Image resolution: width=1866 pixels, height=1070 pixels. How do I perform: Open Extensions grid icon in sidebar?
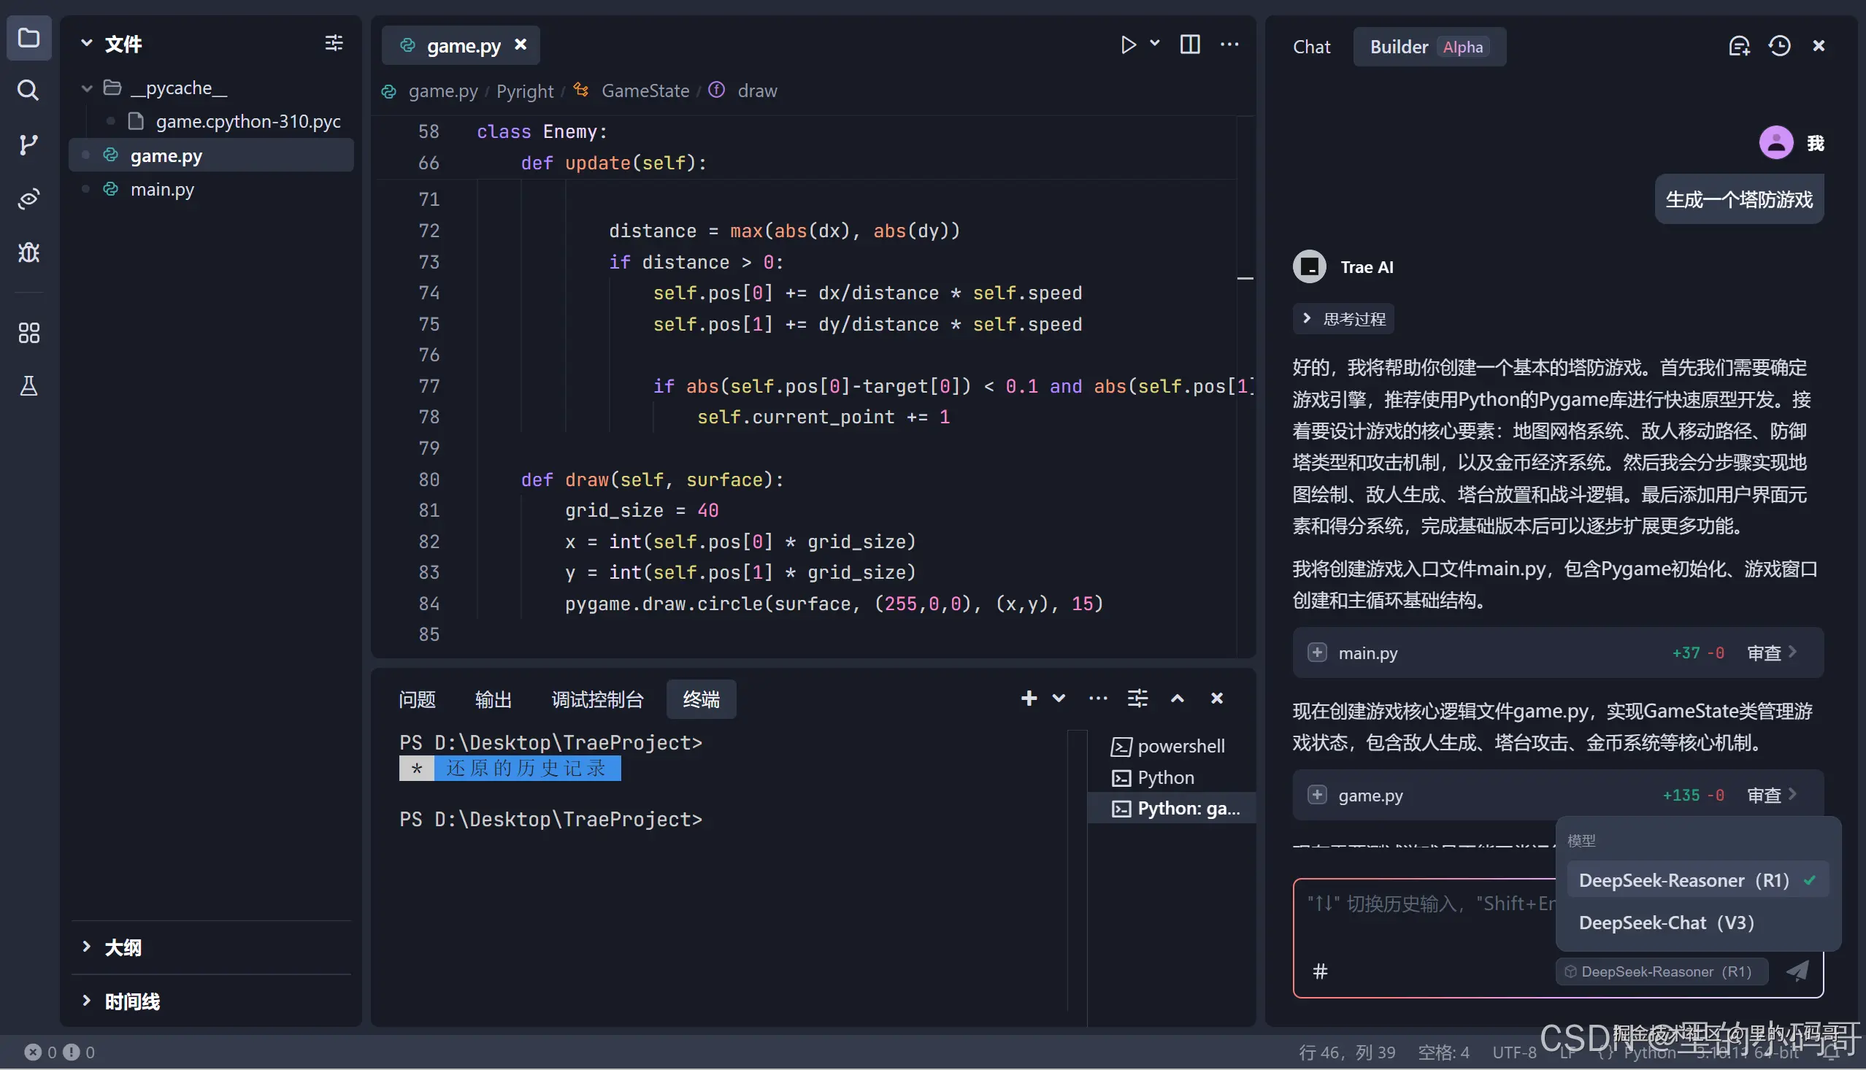click(28, 333)
